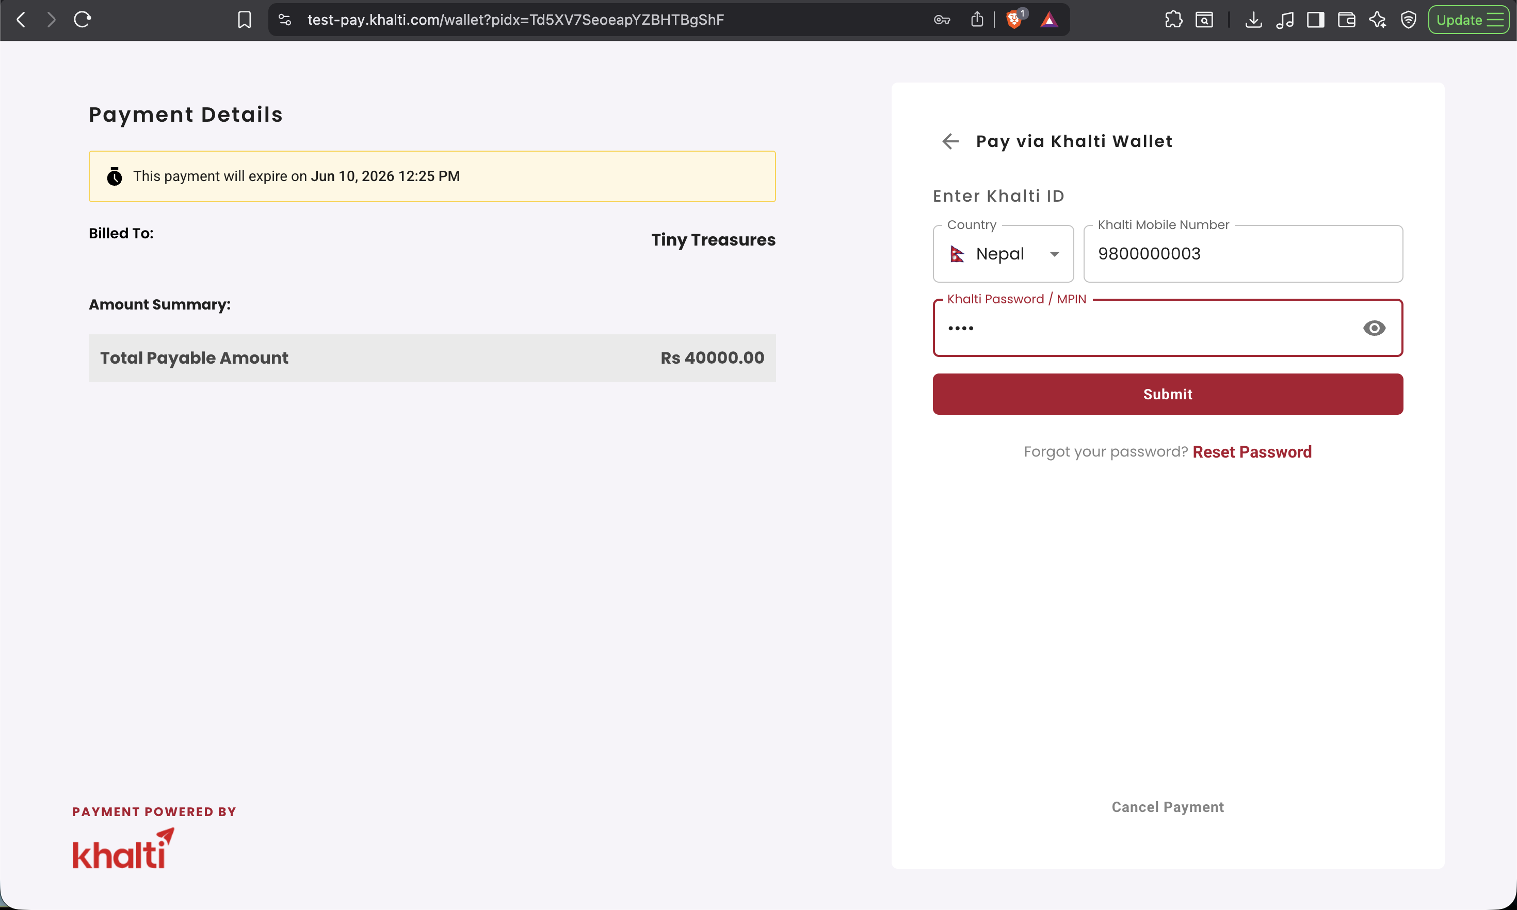
Task: Click the Total Payable Amount label
Action: pyautogui.click(x=194, y=358)
